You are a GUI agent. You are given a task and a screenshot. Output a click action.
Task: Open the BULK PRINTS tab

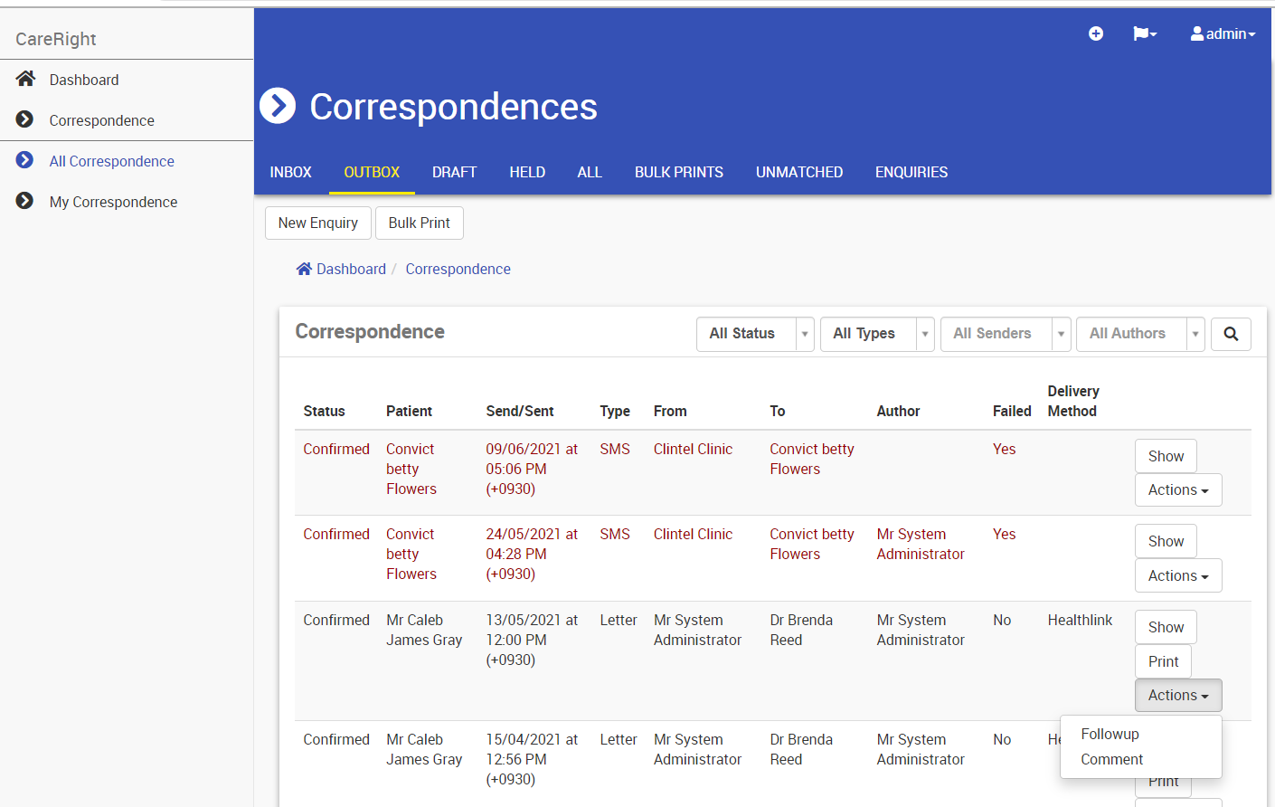point(679,172)
